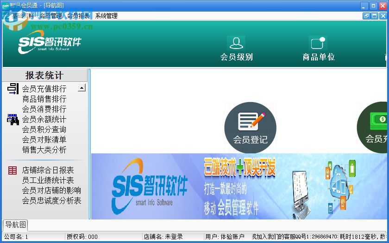
Task: Open 会员消费排行 report
Action: click(x=44, y=109)
